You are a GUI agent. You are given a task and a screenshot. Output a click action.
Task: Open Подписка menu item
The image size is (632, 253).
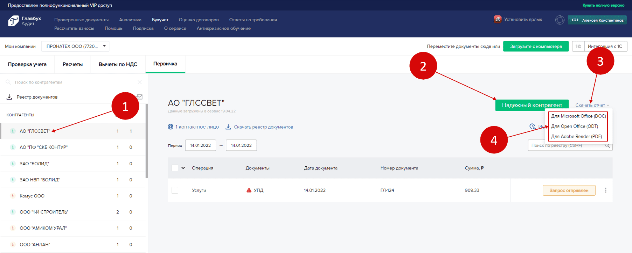[x=143, y=28]
